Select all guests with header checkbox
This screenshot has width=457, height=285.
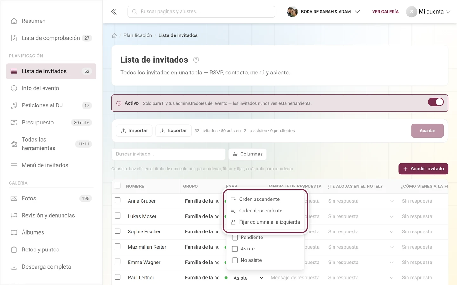coord(117,186)
